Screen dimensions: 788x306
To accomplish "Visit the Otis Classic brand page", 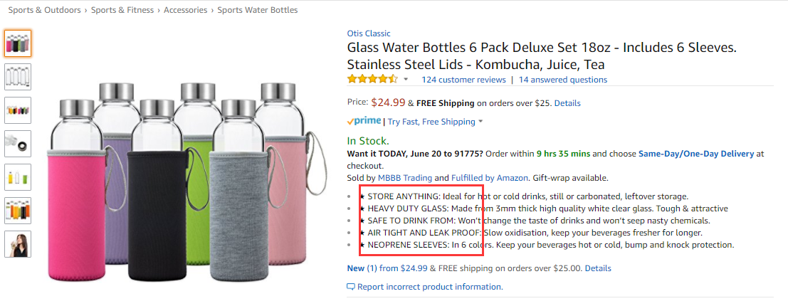I will (x=369, y=33).
